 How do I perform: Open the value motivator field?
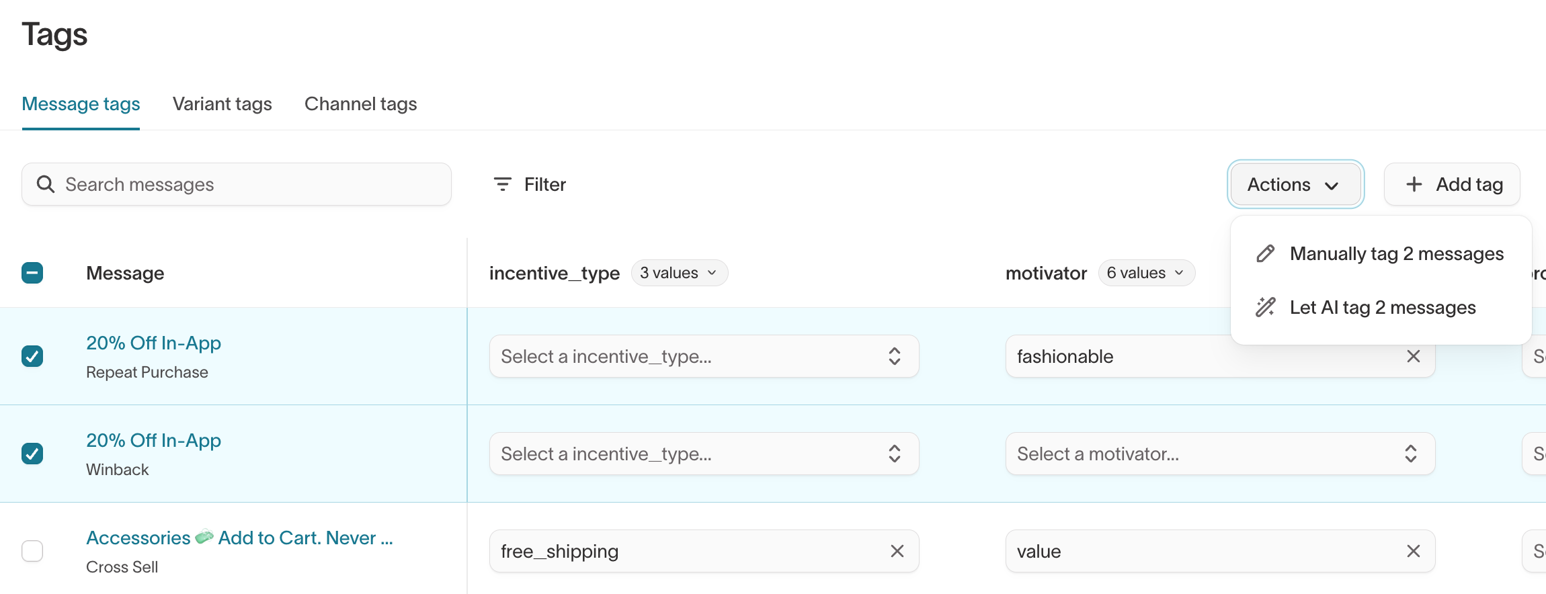pos(1220,551)
